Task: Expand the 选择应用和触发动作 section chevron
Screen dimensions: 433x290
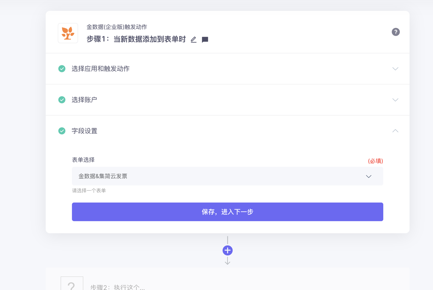Action: (395, 69)
